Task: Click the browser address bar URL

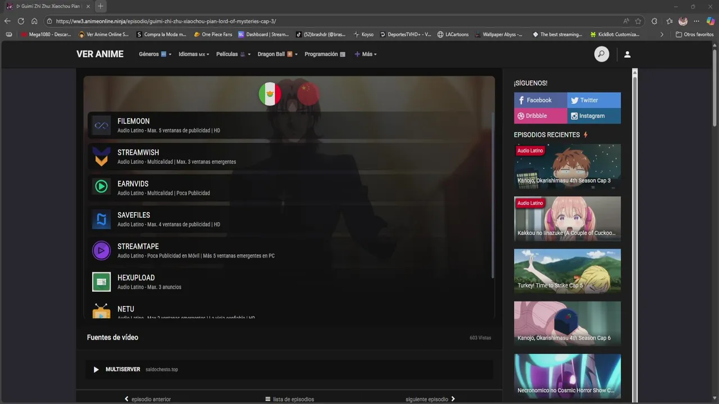Action: click(x=166, y=21)
